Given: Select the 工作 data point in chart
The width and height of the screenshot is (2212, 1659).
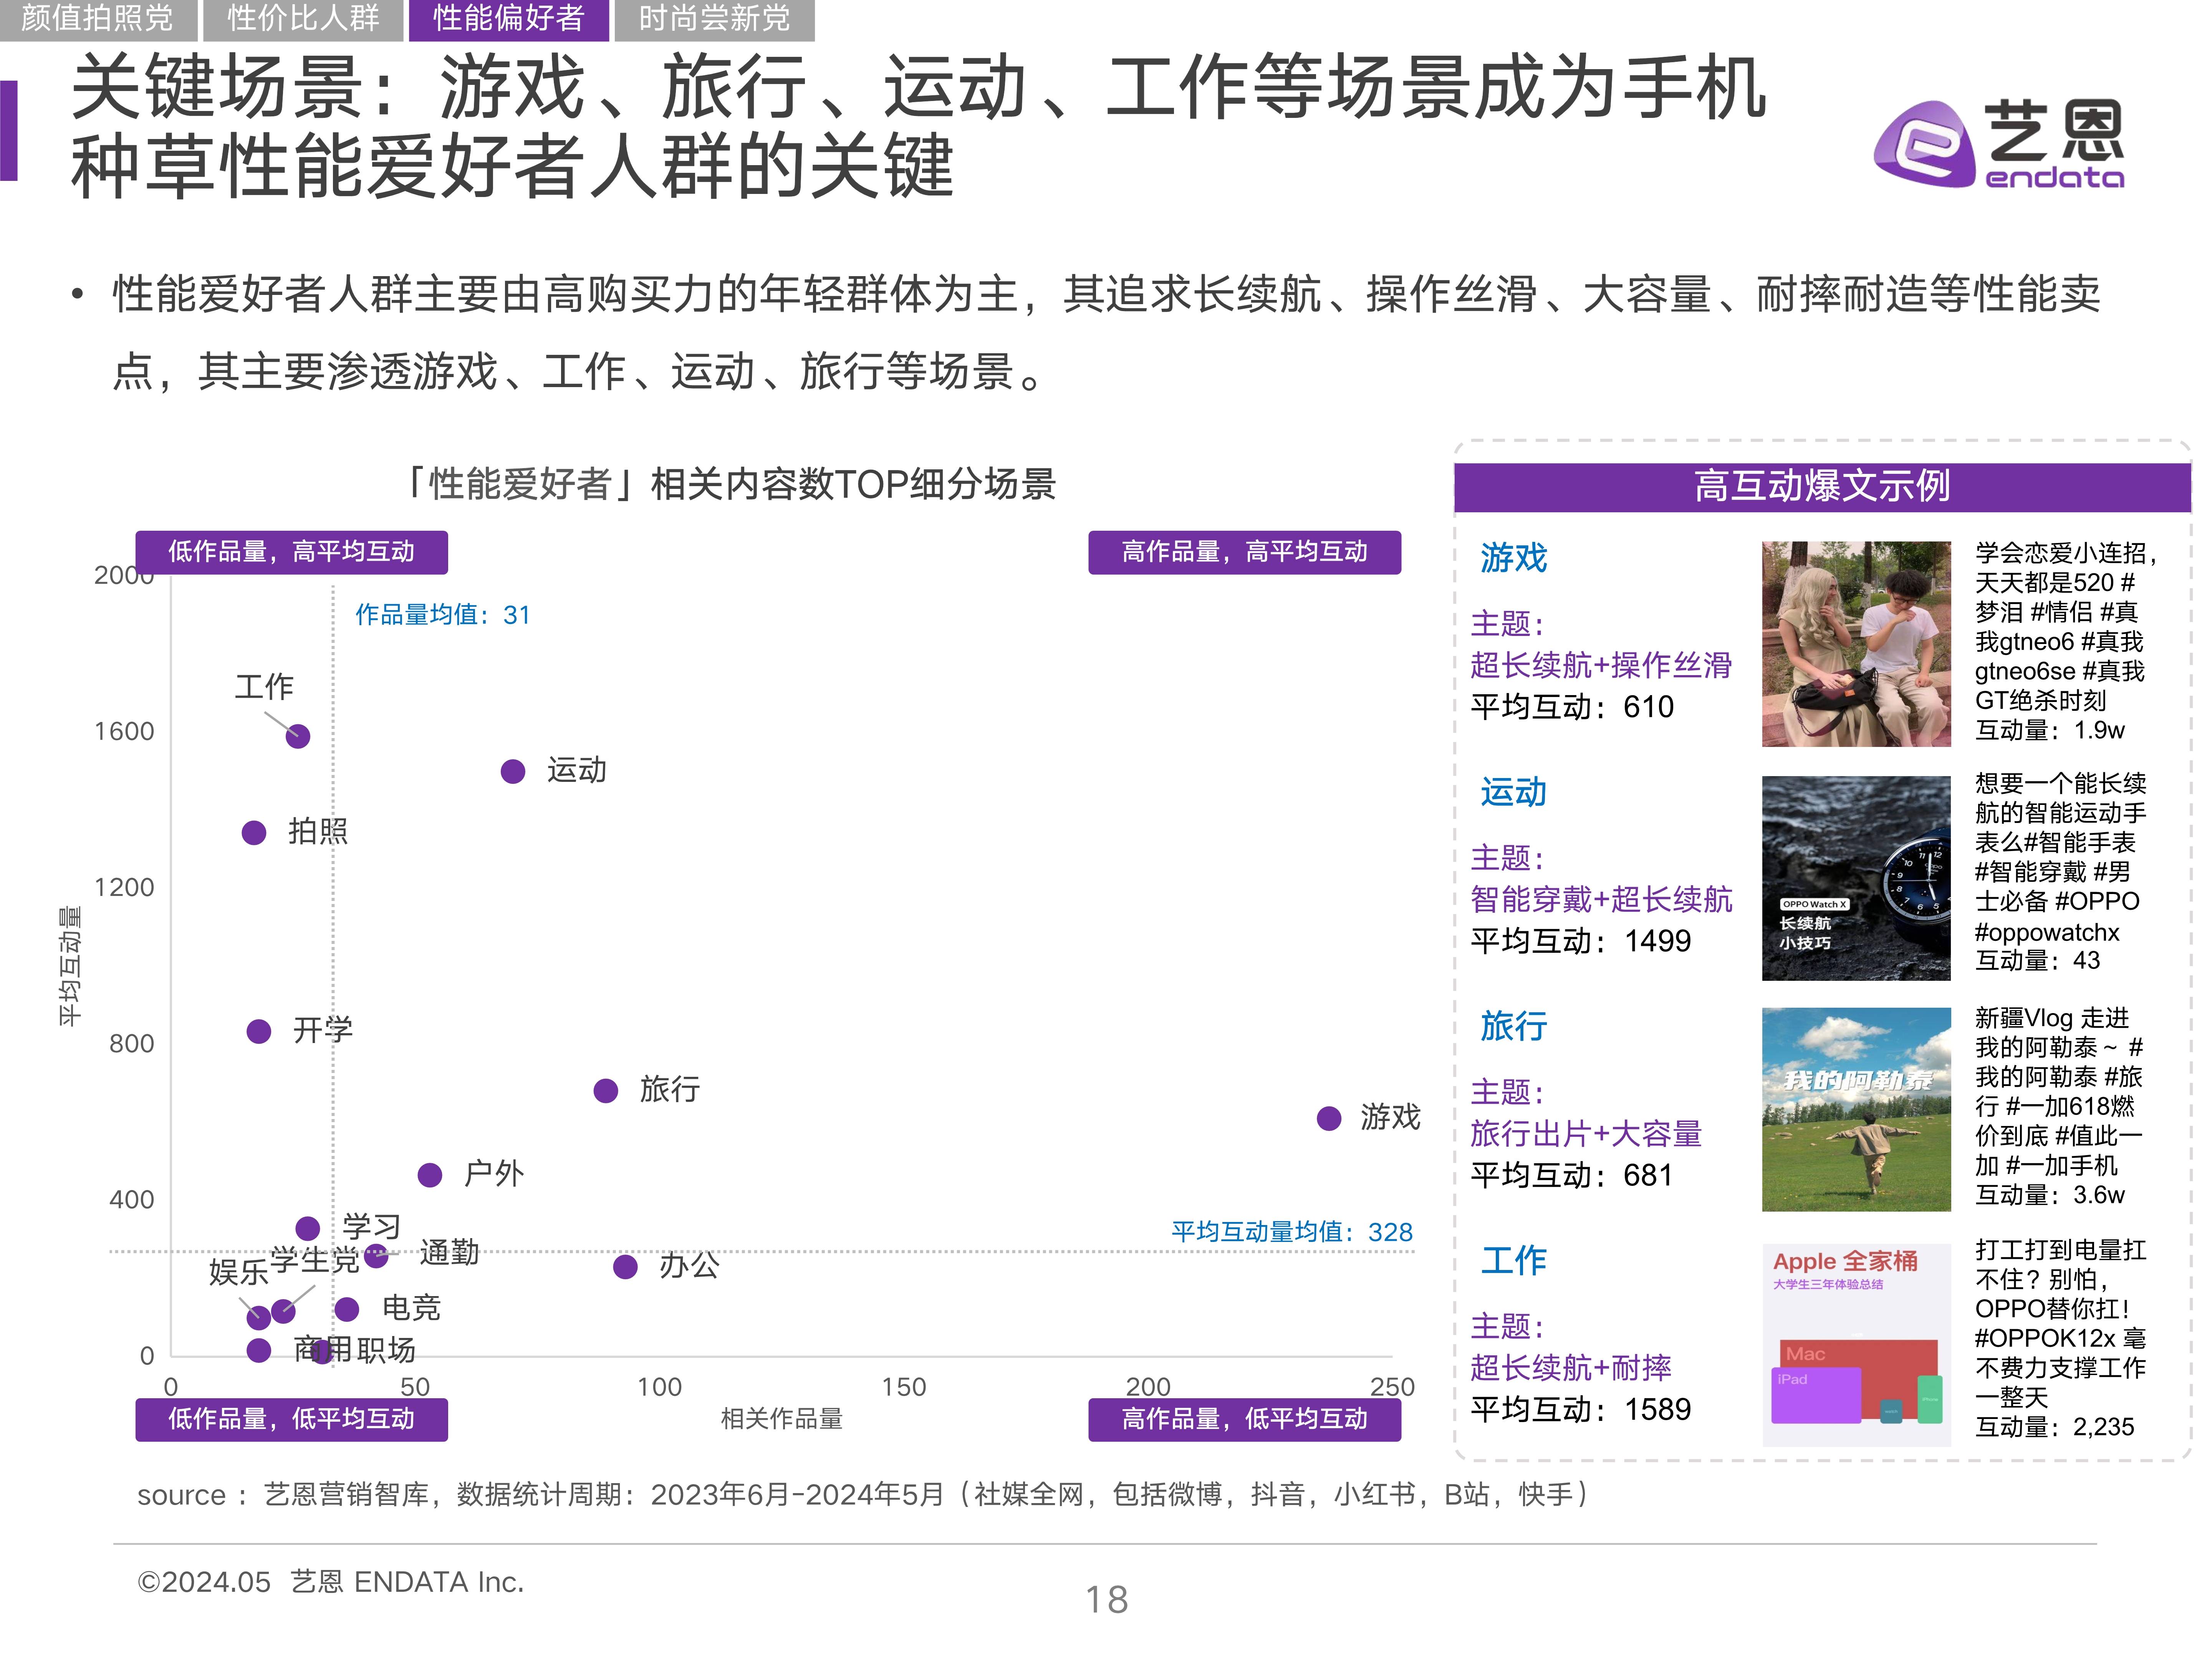Looking at the screenshot, I should coord(298,737).
